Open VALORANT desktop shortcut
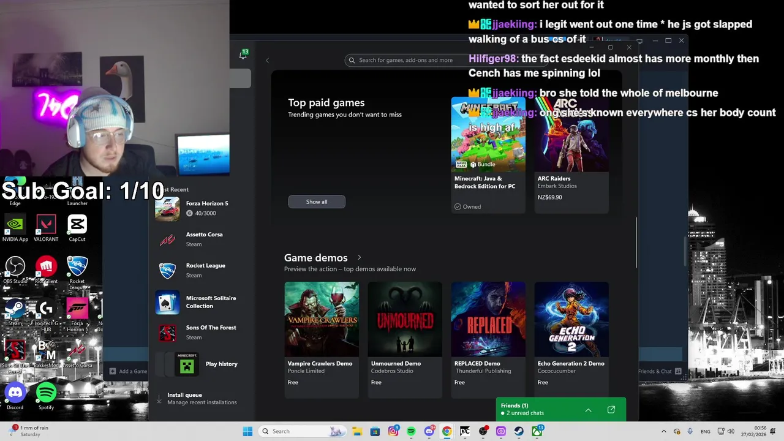The width and height of the screenshot is (784, 441). click(46, 228)
